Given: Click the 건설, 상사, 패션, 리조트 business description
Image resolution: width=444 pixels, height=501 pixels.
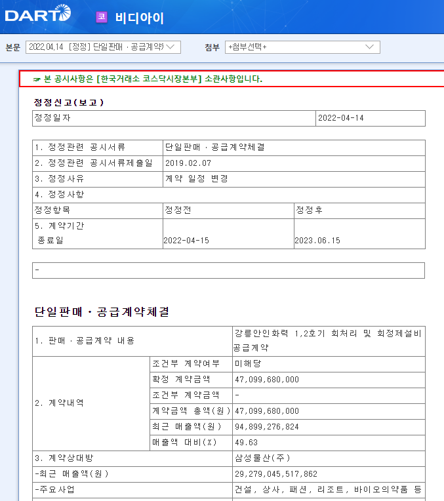Looking at the screenshot, I should point(328,489).
